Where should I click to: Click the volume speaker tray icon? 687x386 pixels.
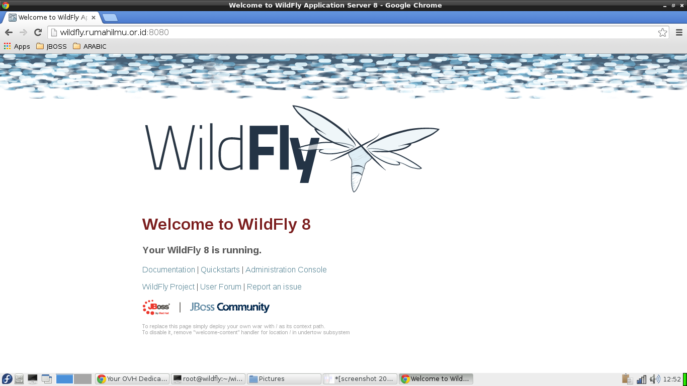[x=654, y=379]
